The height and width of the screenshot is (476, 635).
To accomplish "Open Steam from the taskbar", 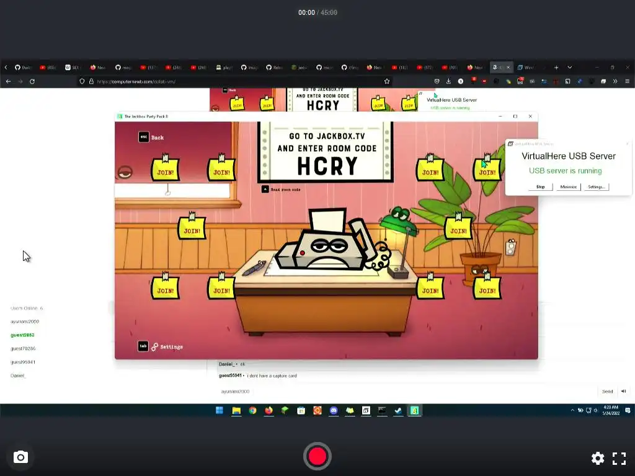I will (398, 410).
